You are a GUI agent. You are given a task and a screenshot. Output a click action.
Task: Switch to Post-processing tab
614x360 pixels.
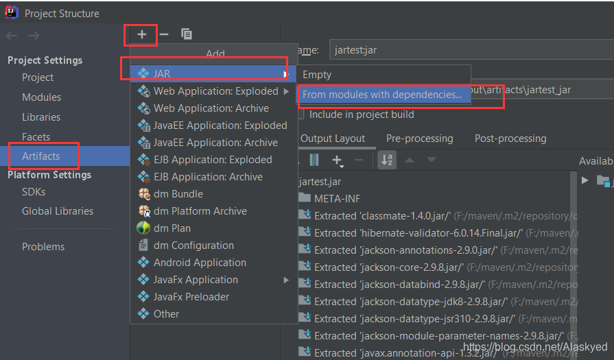510,139
